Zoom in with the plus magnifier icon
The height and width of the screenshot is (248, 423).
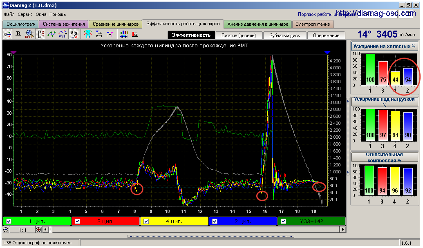(38, 230)
